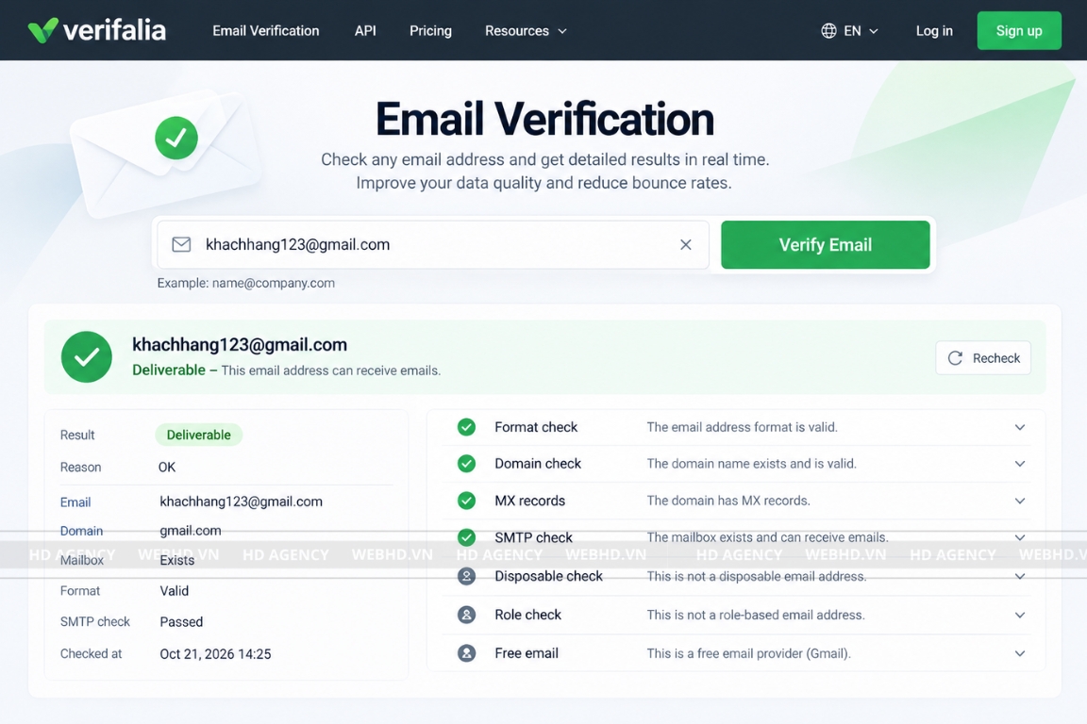1087x724 pixels.
Task: Expand the MX records row chevron
Action: (x=1020, y=501)
